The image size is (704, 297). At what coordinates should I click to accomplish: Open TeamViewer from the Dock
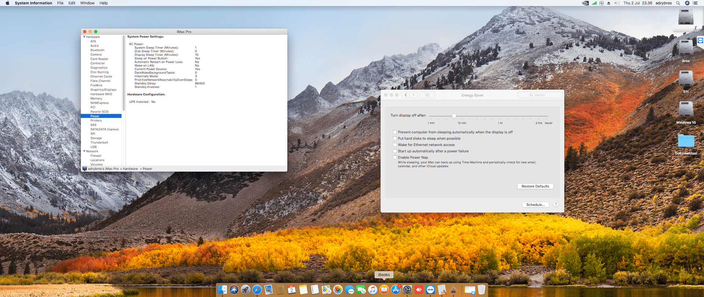pyautogui.click(x=430, y=290)
